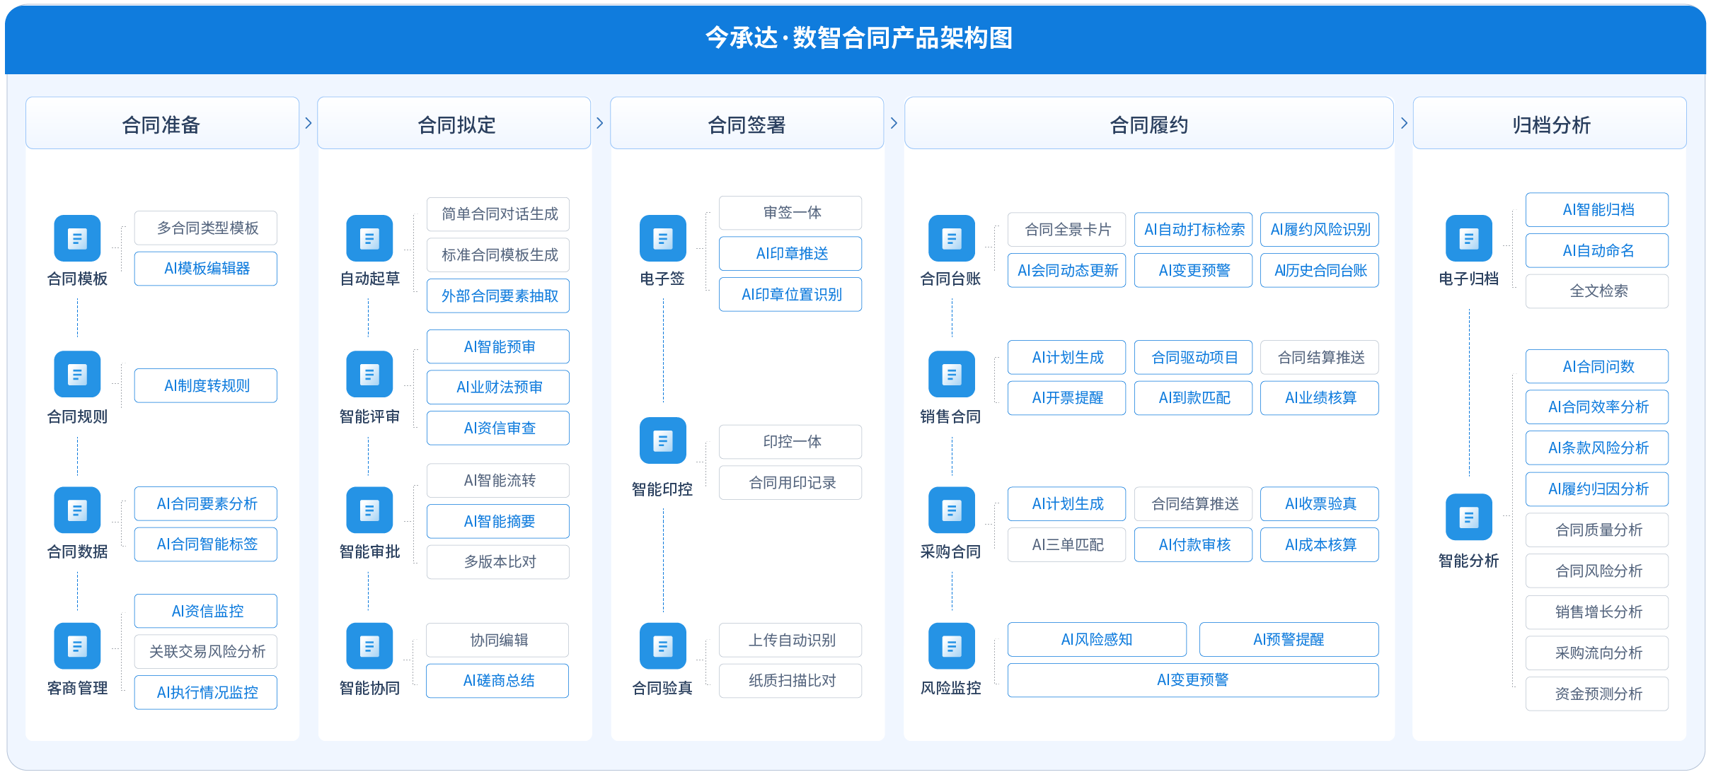Click the AI磋商总结 box
The image size is (1711, 777).
click(x=497, y=680)
